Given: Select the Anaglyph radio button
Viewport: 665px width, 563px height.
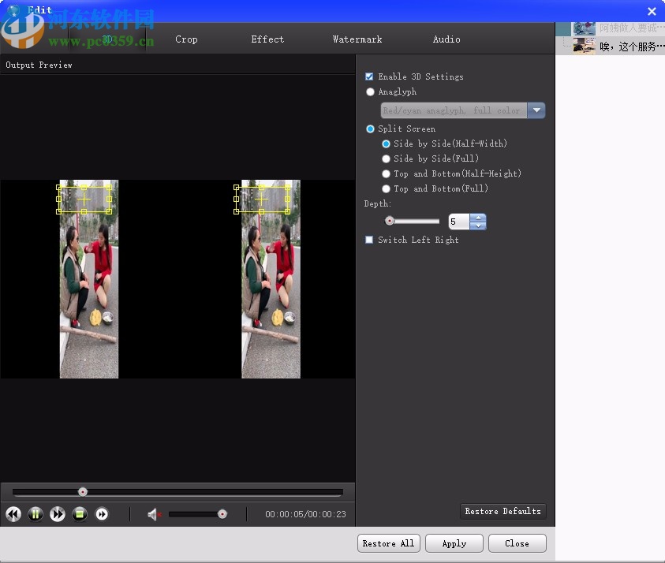Looking at the screenshot, I should click(370, 91).
